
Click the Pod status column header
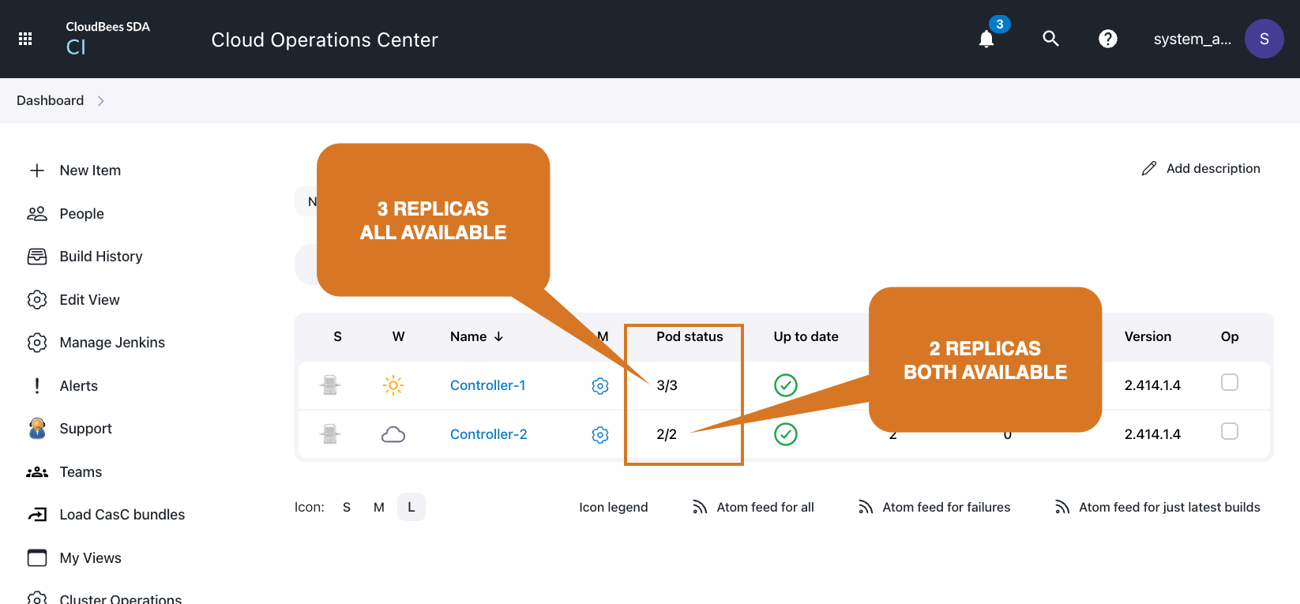tap(689, 336)
